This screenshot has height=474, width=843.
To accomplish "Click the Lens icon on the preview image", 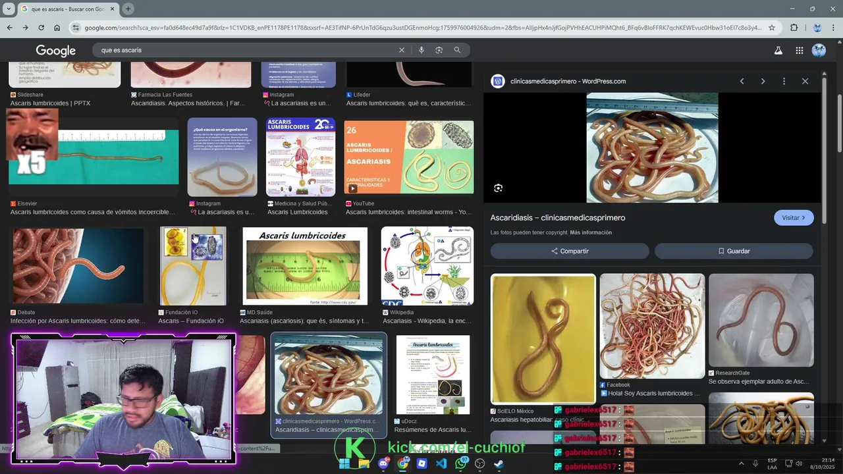I will click(498, 188).
